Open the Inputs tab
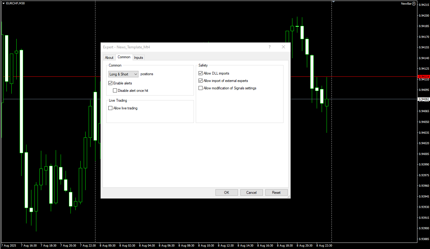The image size is (430, 249). click(x=139, y=58)
